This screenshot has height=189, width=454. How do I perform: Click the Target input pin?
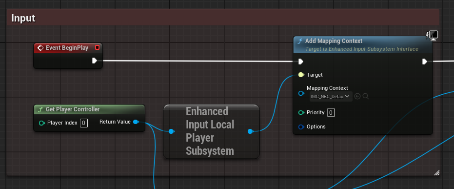point(301,75)
